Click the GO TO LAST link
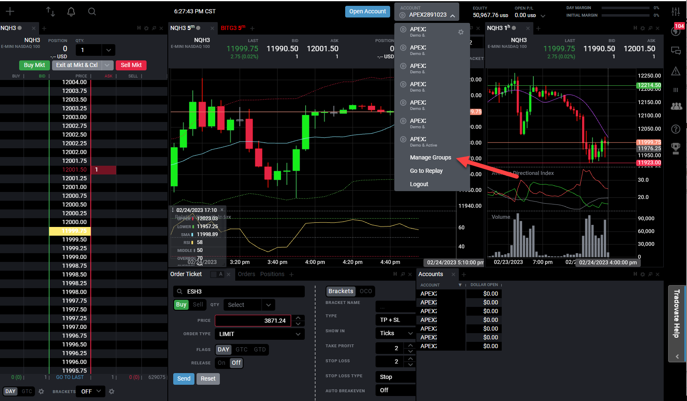This screenshot has height=401, width=687. coord(70,377)
